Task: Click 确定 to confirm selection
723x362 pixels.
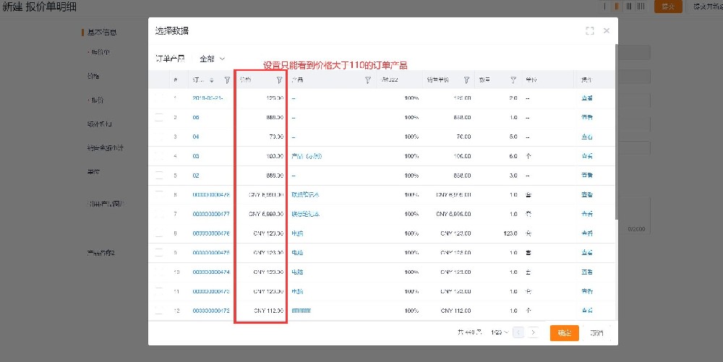Action: click(565, 332)
